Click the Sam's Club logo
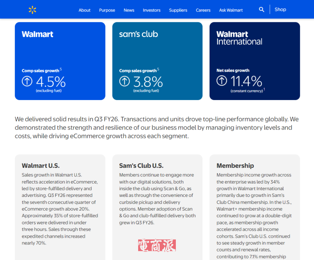314x260 pixels. click(139, 34)
